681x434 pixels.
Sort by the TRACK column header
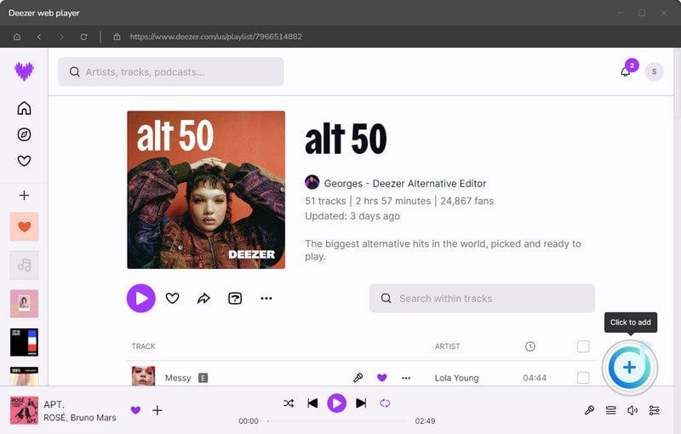point(143,346)
